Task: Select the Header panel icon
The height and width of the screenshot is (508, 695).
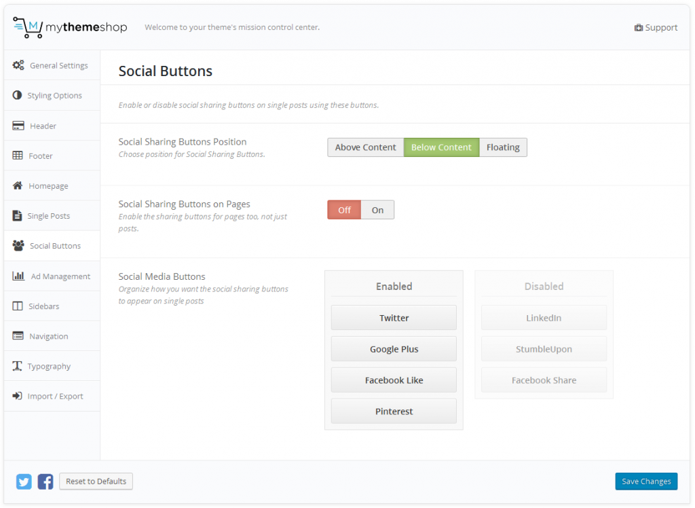Action: pos(17,126)
